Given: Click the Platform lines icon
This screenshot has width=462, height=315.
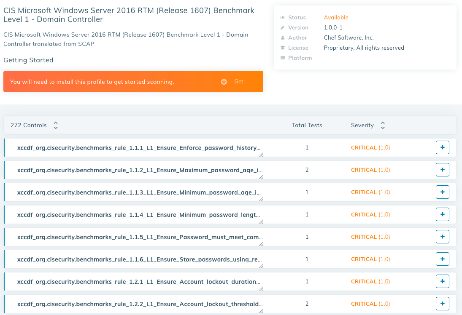Looking at the screenshot, I should coord(282,58).
